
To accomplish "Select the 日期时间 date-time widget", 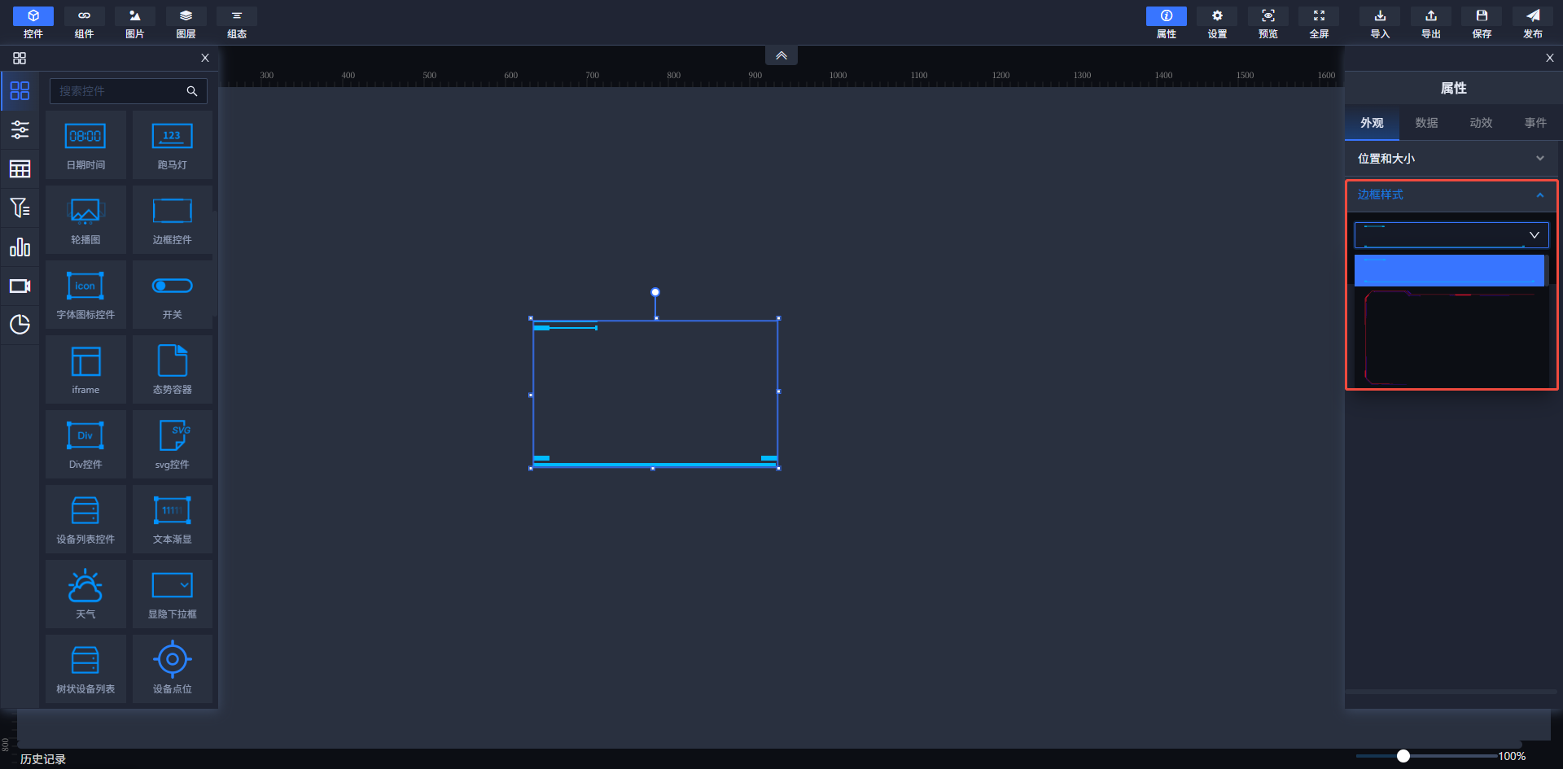I will click(x=85, y=145).
